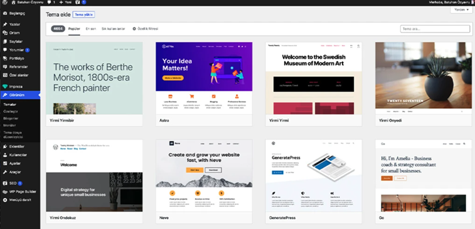
Task: Open Yazılar pin icon in sidebar
Action: (x=5, y=24)
